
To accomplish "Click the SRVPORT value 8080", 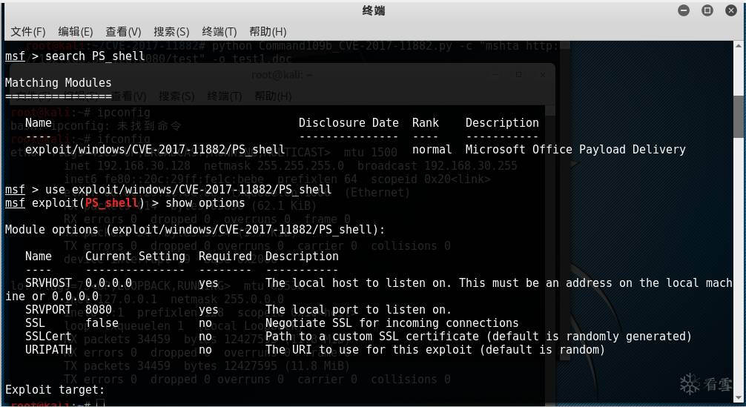I will [99, 309].
